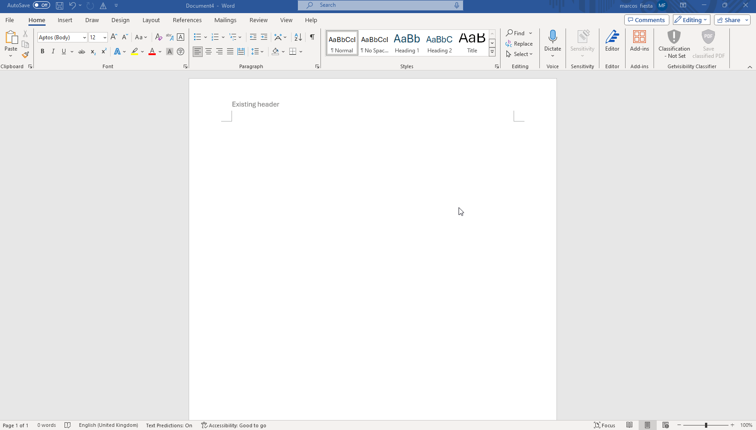The image size is (756, 430).
Task: Click the Share button
Action: point(728,20)
